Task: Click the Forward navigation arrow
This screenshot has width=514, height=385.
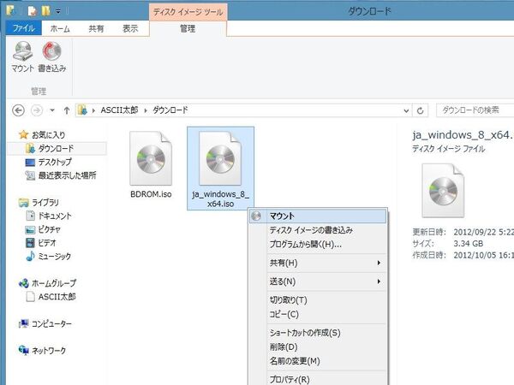Action: pos(37,110)
